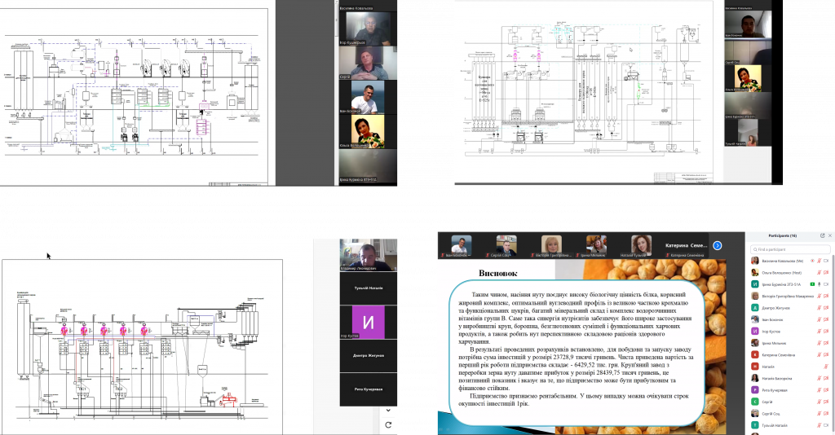Click Ольга Волощенко video tile in top-left window
The height and width of the screenshot is (435, 835).
[x=369, y=131]
